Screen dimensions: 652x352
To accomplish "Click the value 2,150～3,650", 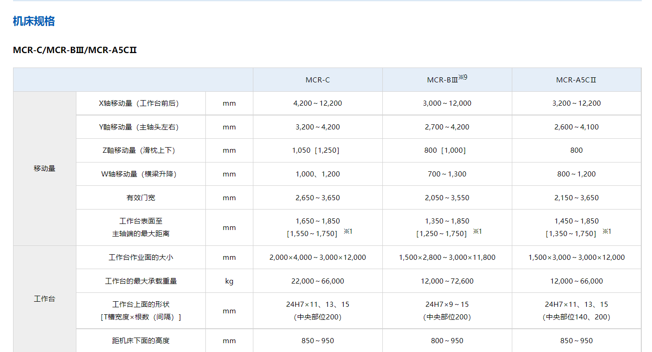I will (x=577, y=197).
